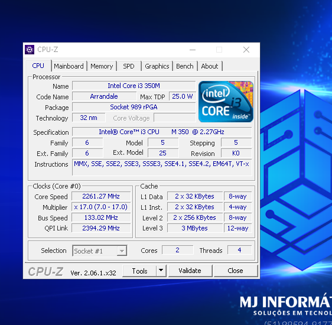Click the CPU-Z logo at bottom left
Screen dimensions: 332x325
[x=45, y=271]
